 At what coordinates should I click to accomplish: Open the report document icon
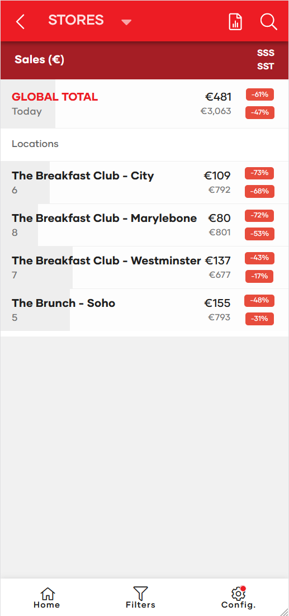235,22
